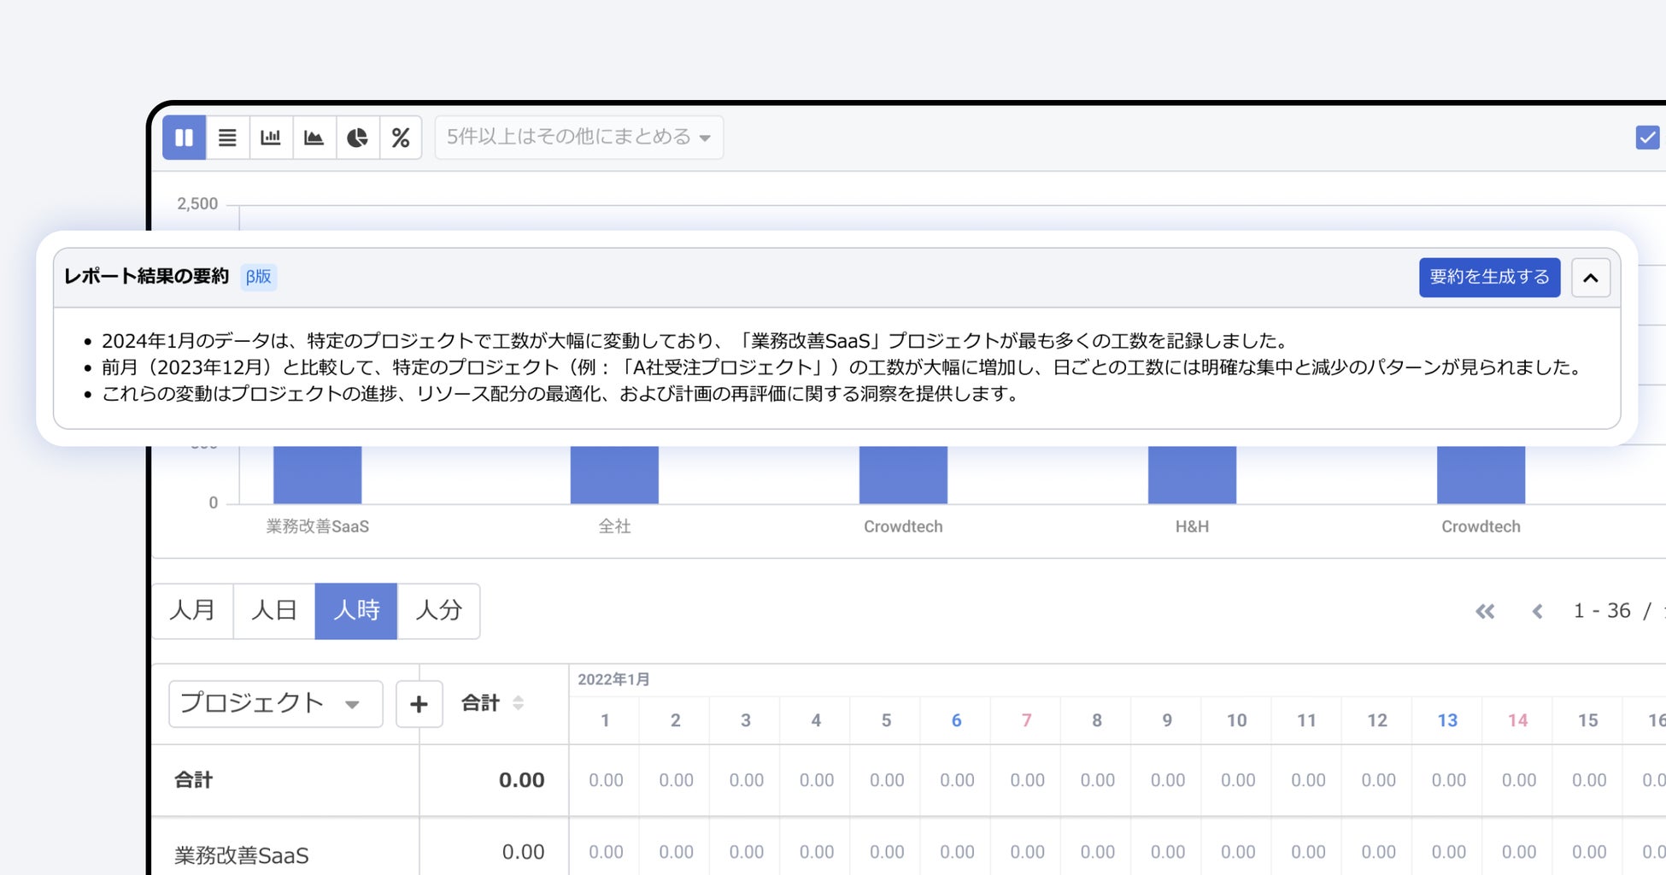Click the summary bullet starting with これらの変動

pos(560,394)
